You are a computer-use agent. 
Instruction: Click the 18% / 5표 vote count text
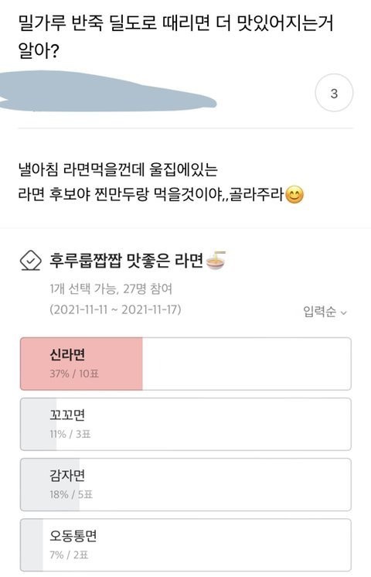(x=71, y=494)
